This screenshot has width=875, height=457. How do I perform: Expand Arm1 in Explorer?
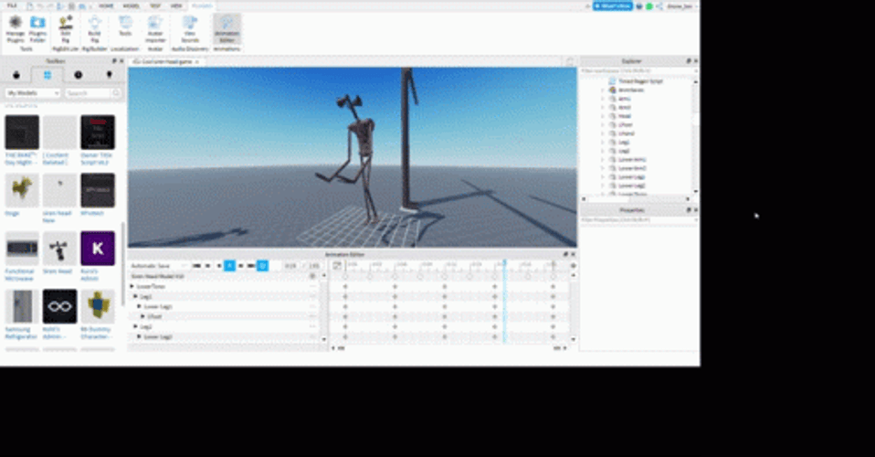pos(603,99)
